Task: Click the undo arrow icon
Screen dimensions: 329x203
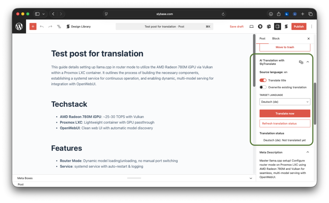Action: coord(42,27)
